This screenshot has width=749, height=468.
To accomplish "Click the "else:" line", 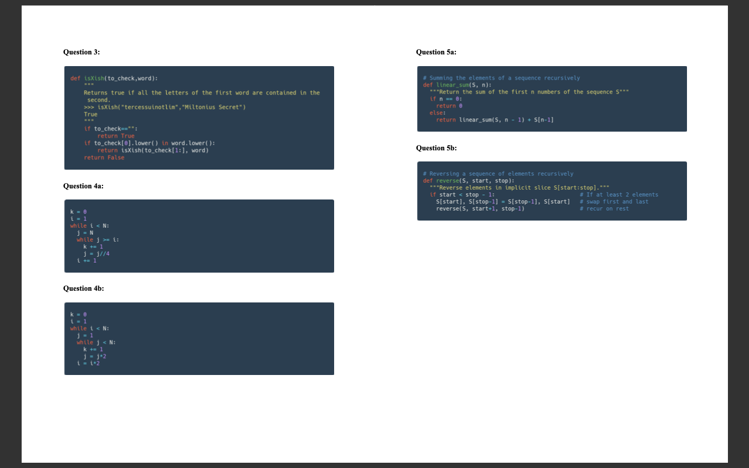I will pyautogui.click(x=438, y=113).
